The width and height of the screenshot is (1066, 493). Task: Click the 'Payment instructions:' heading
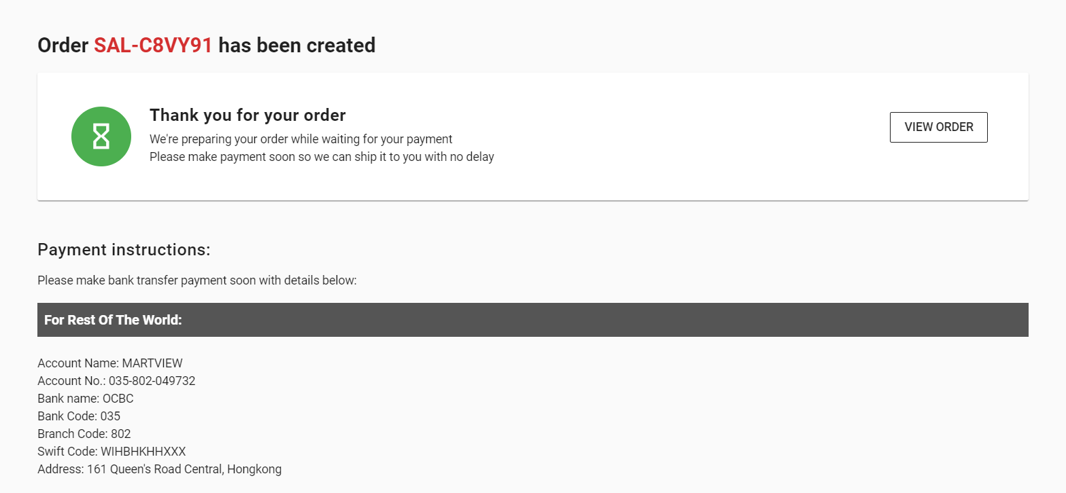124,250
